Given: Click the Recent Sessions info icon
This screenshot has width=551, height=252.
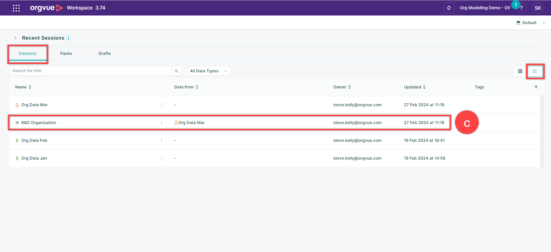Looking at the screenshot, I should [x=68, y=38].
